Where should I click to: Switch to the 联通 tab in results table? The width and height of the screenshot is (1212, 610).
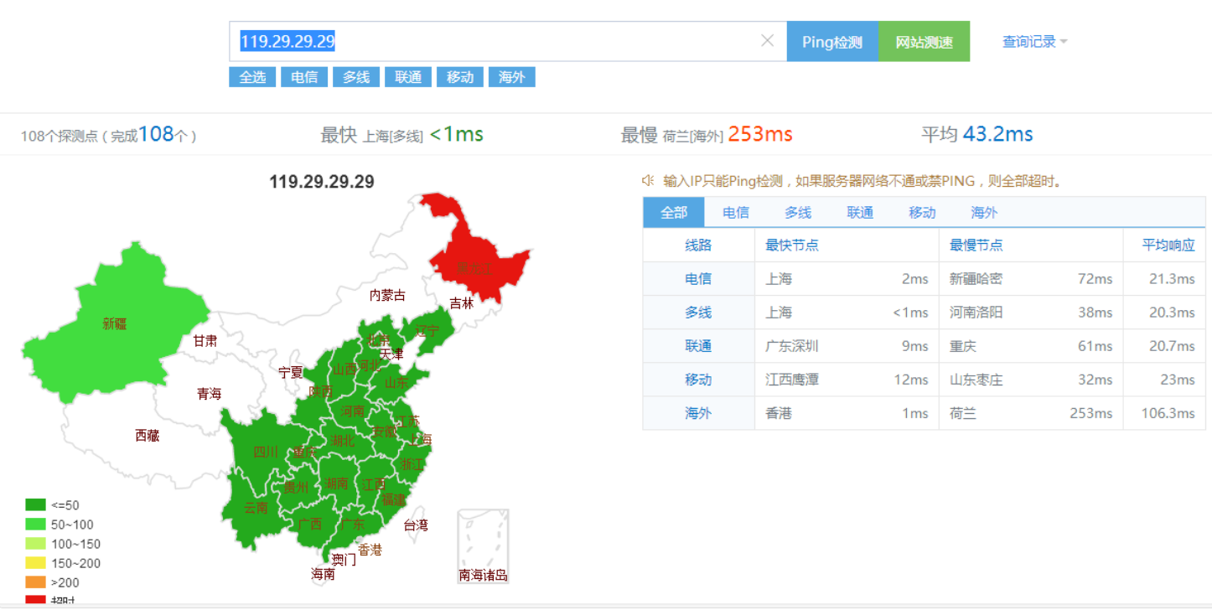point(860,213)
